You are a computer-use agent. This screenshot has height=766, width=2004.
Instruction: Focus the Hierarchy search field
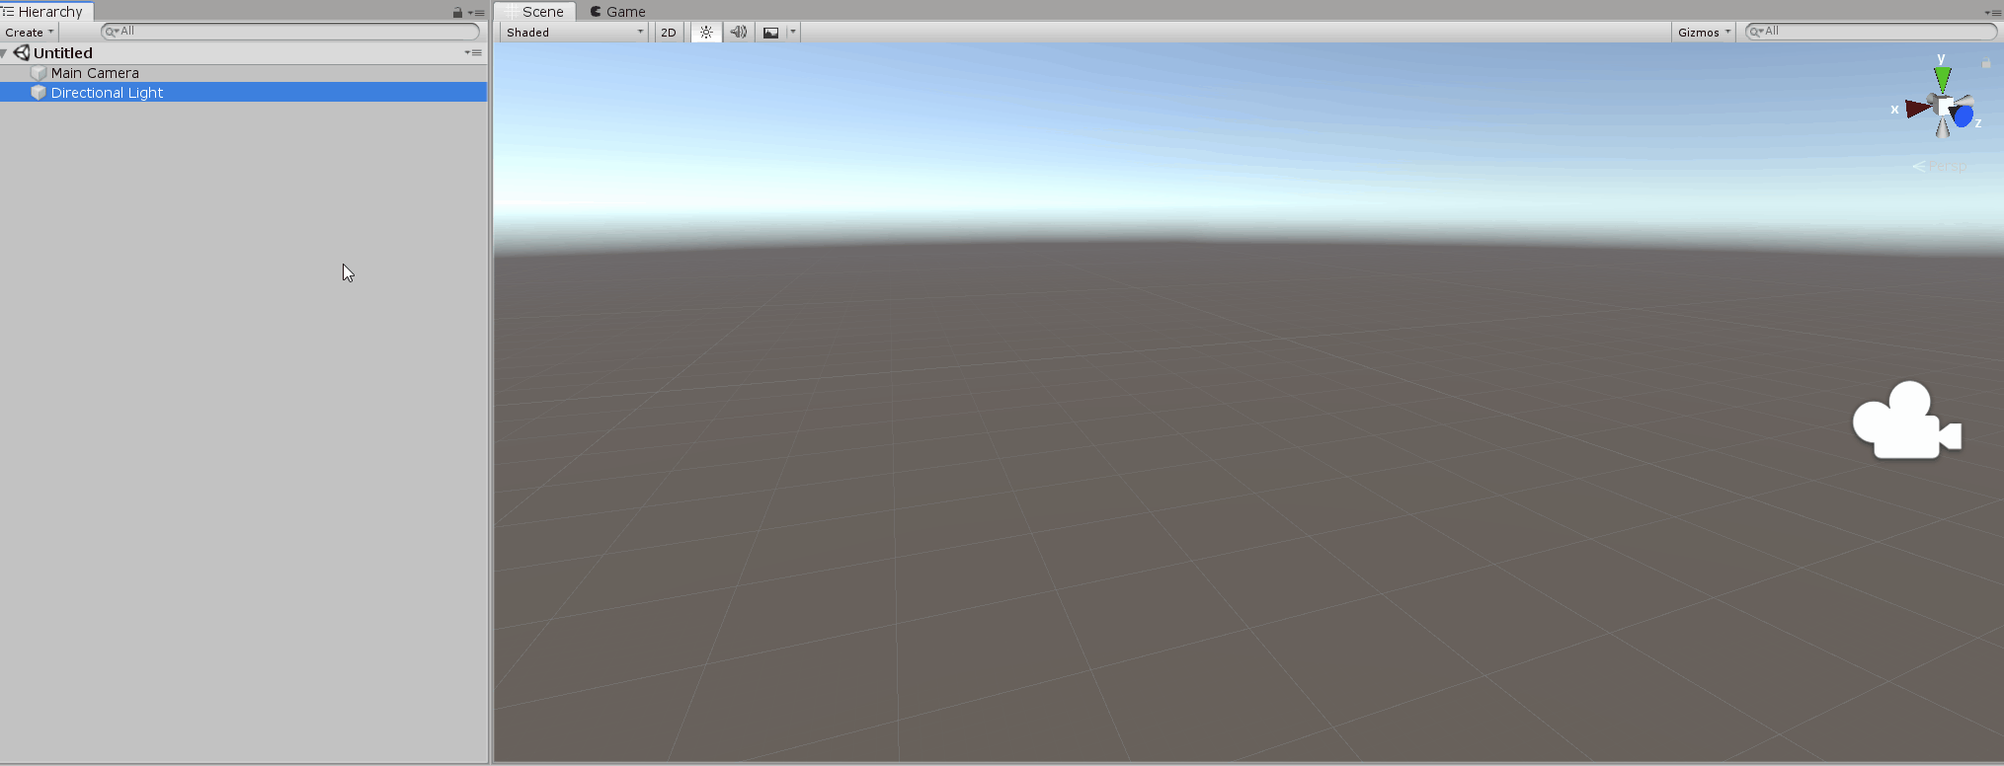290,32
